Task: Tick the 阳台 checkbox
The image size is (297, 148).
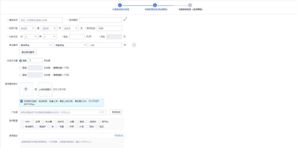Action: pyautogui.click(x=87, y=127)
